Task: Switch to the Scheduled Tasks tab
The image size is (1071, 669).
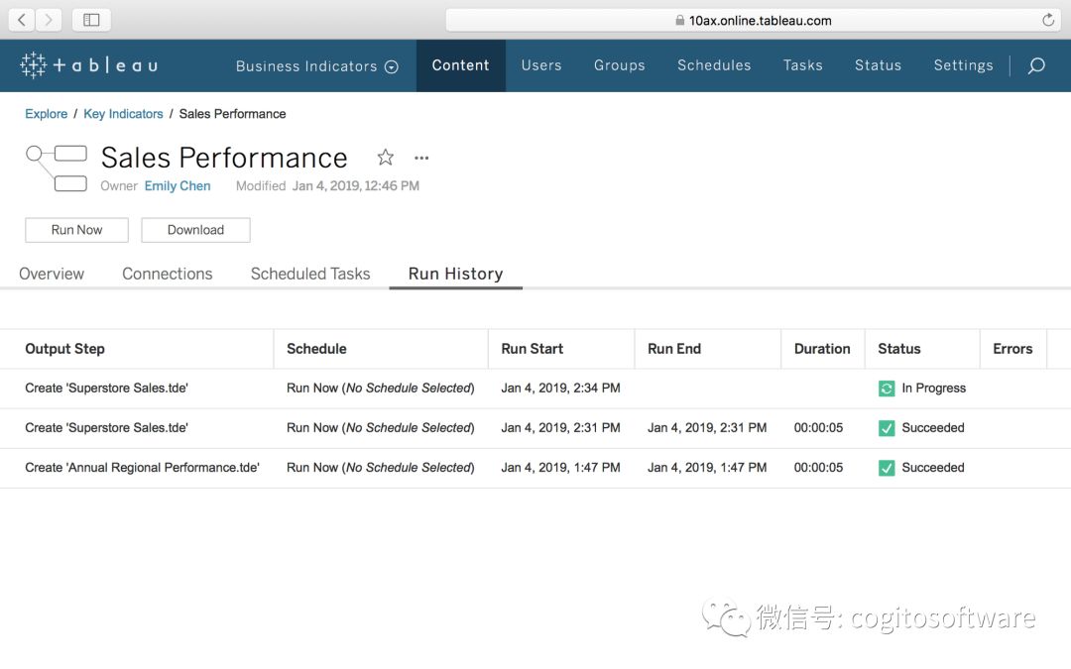Action: pos(310,274)
